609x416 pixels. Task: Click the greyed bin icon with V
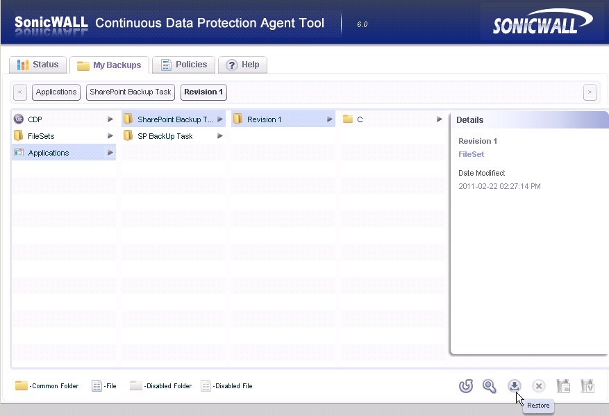click(587, 385)
